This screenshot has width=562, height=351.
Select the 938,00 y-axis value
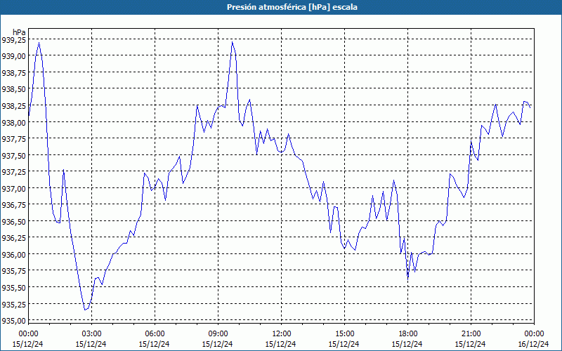[13, 122]
